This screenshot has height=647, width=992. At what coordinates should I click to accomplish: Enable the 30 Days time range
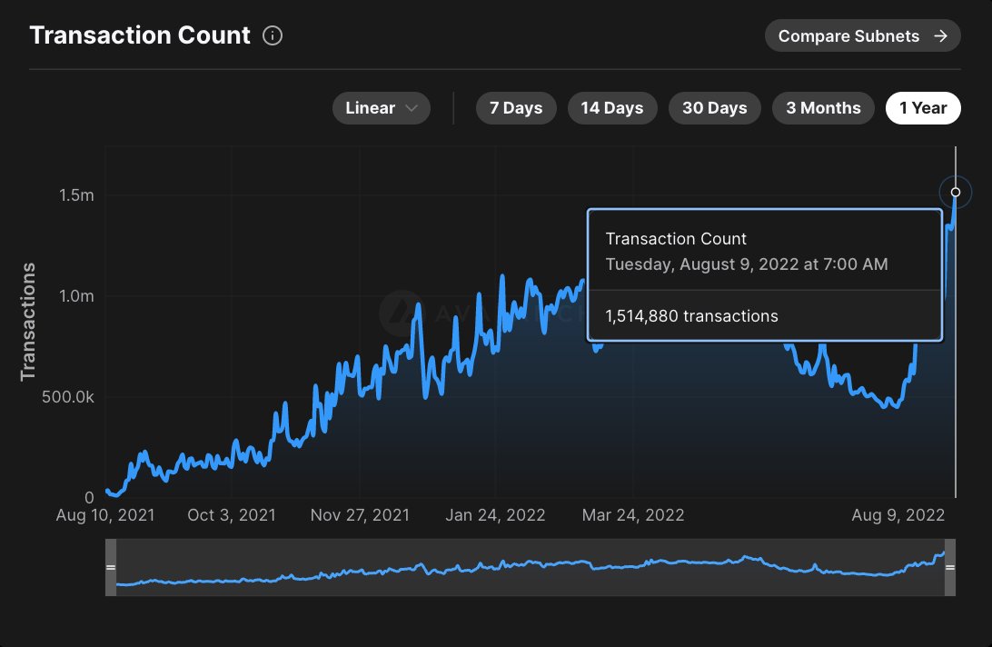(x=714, y=107)
